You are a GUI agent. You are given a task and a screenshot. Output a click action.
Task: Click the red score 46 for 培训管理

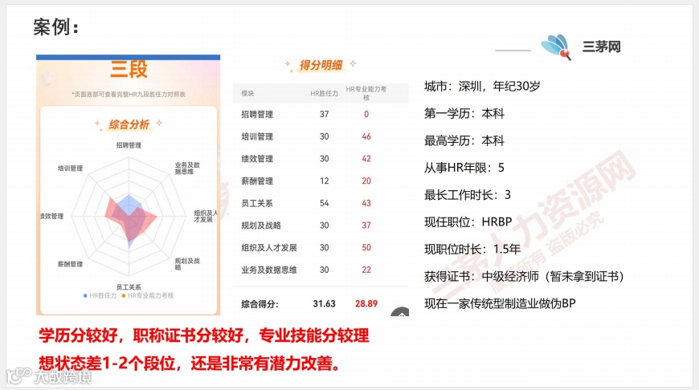point(366,136)
